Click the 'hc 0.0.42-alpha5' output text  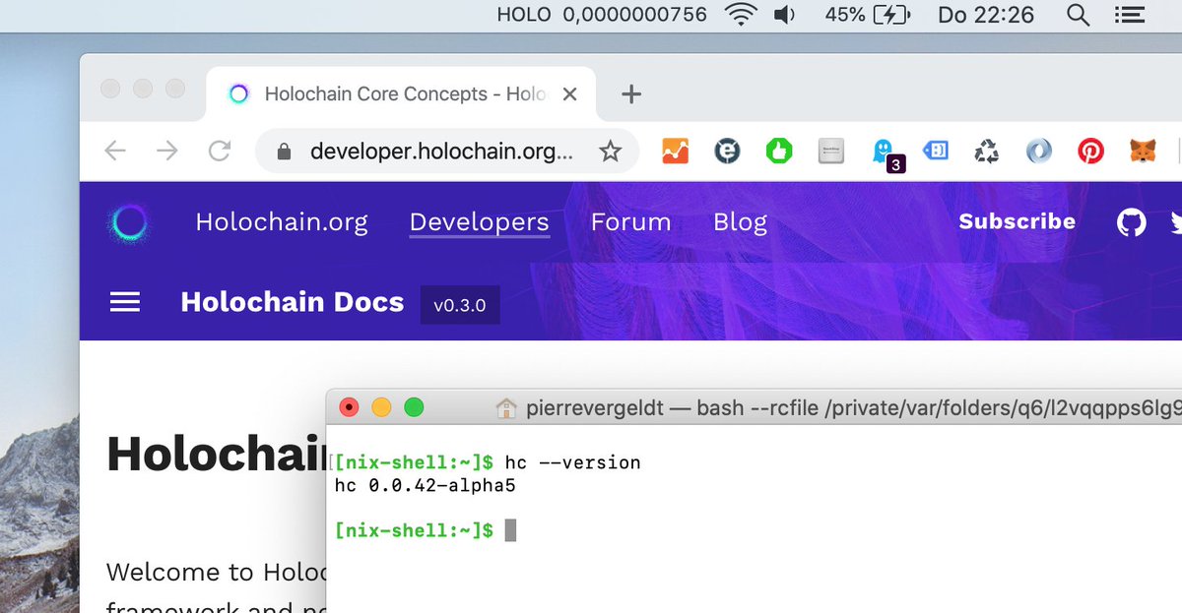(426, 485)
